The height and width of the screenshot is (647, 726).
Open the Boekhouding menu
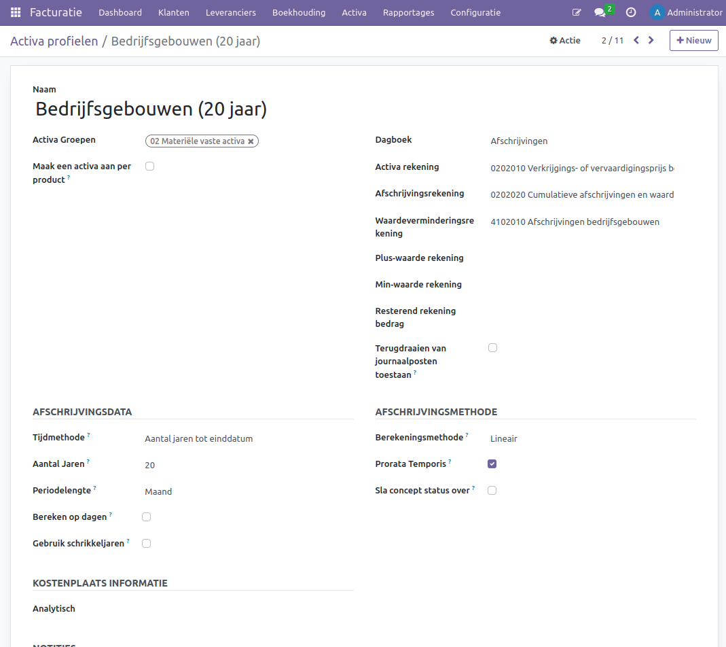tap(299, 12)
